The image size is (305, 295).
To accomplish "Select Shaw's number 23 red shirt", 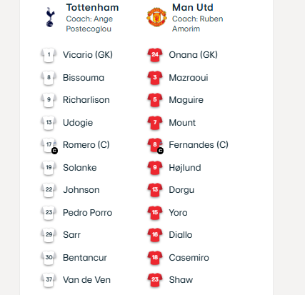I will [x=155, y=280].
